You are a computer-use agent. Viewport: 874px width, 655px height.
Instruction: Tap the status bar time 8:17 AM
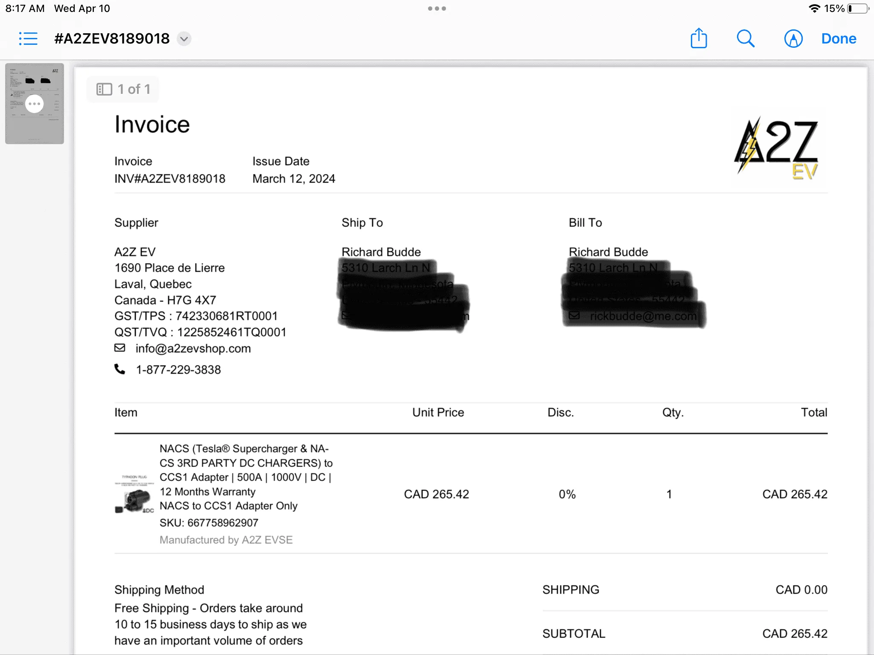tap(25, 9)
